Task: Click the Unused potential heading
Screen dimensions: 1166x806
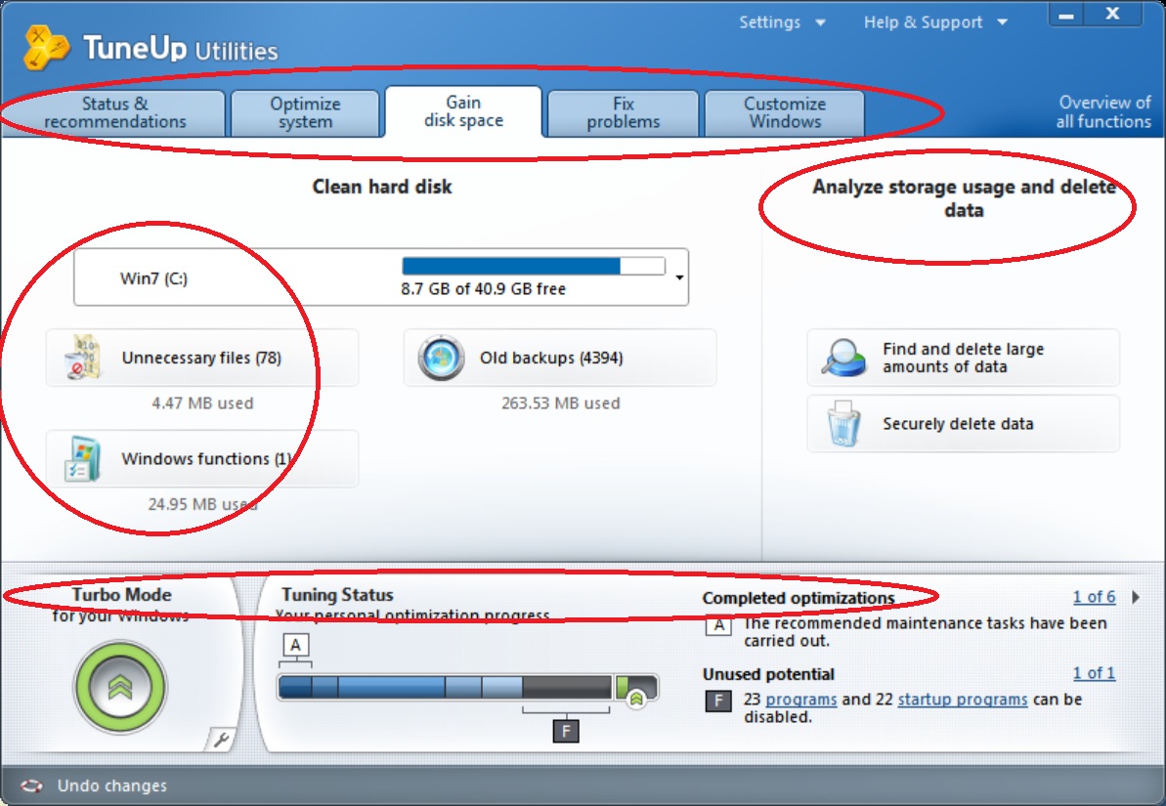Action: 768,674
